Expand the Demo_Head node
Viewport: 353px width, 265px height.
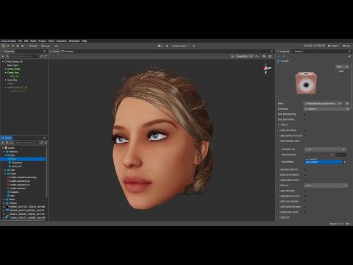point(6,69)
